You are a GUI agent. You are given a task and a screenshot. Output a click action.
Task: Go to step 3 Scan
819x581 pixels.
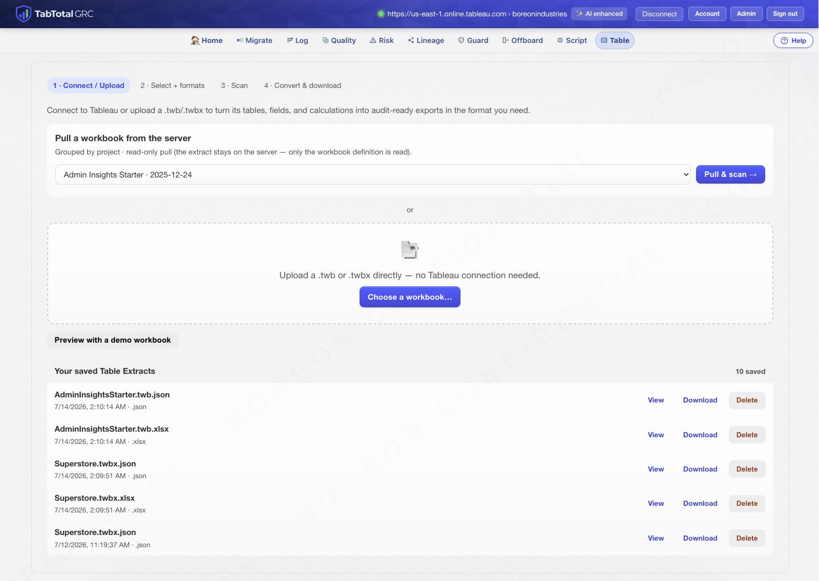pyautogui.click(x=235, y=85)
